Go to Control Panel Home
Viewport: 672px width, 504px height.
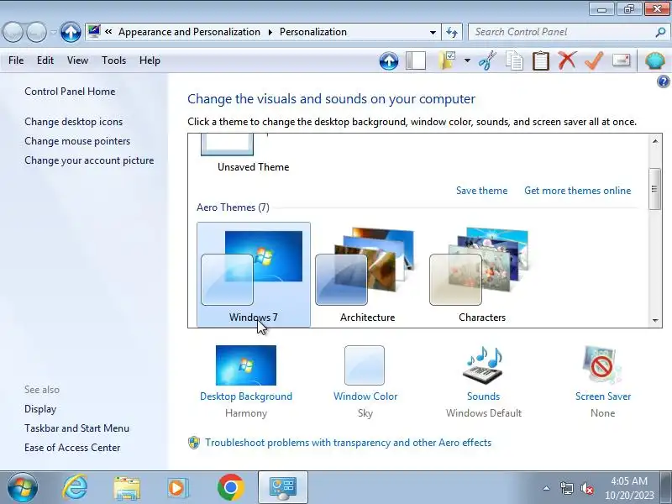pyautogui.click(x=70, y=92)
